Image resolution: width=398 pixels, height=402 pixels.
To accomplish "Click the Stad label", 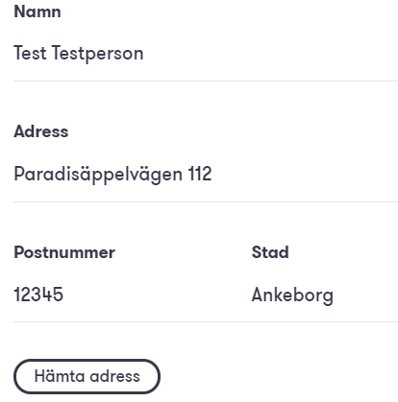I will coord(270,252).
